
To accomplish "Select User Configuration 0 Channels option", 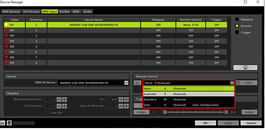I will coord(189,105).
